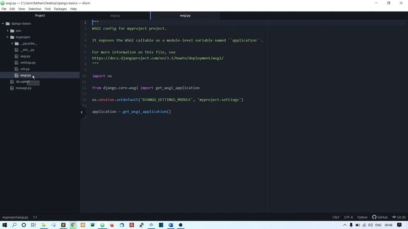Click the os.environ.setdefault line
Image resolution: width=408 pixels, height=229 pixels.
pos(168,100)
